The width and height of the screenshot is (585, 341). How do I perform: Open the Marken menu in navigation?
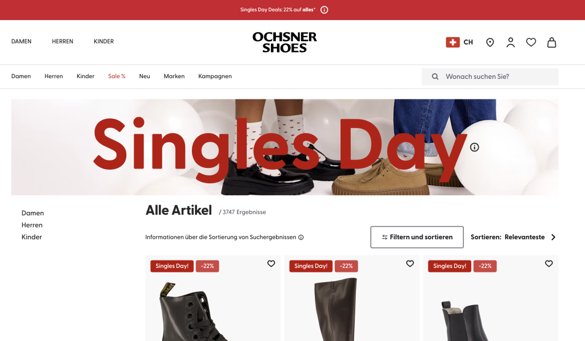point(174,76)
